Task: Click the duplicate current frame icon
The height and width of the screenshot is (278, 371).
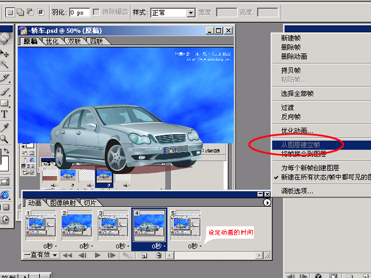Action: tap(143, 255)
